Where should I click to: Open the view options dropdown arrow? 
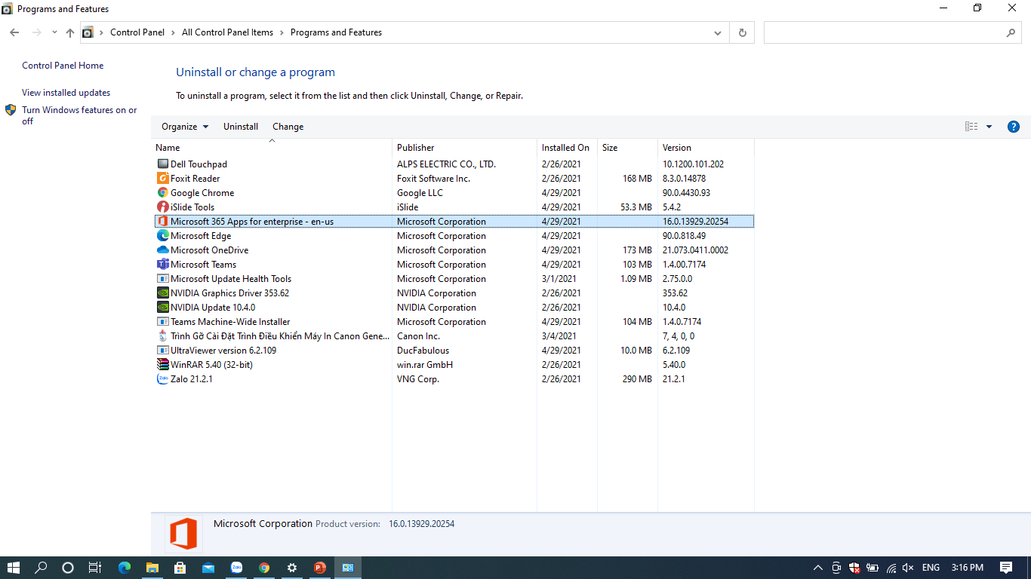pos(989,127)
